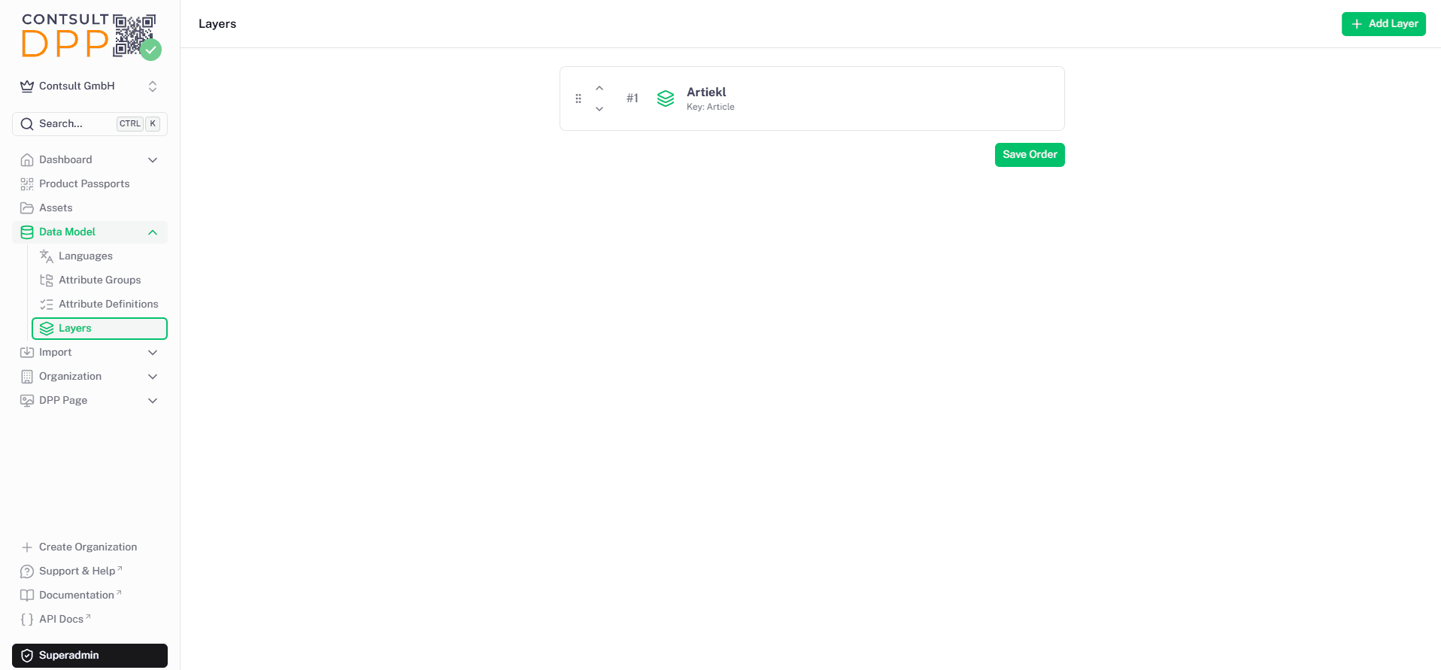Image resolution: width=1441 pixels, height=670 pixels.
Task: Click the Support question mark icon
Action: [27, 571]
